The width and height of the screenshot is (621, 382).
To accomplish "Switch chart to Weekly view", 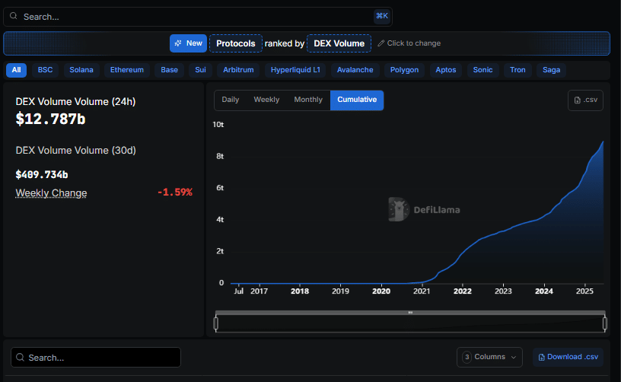I will pyautogui.click(x=266, y=100).
